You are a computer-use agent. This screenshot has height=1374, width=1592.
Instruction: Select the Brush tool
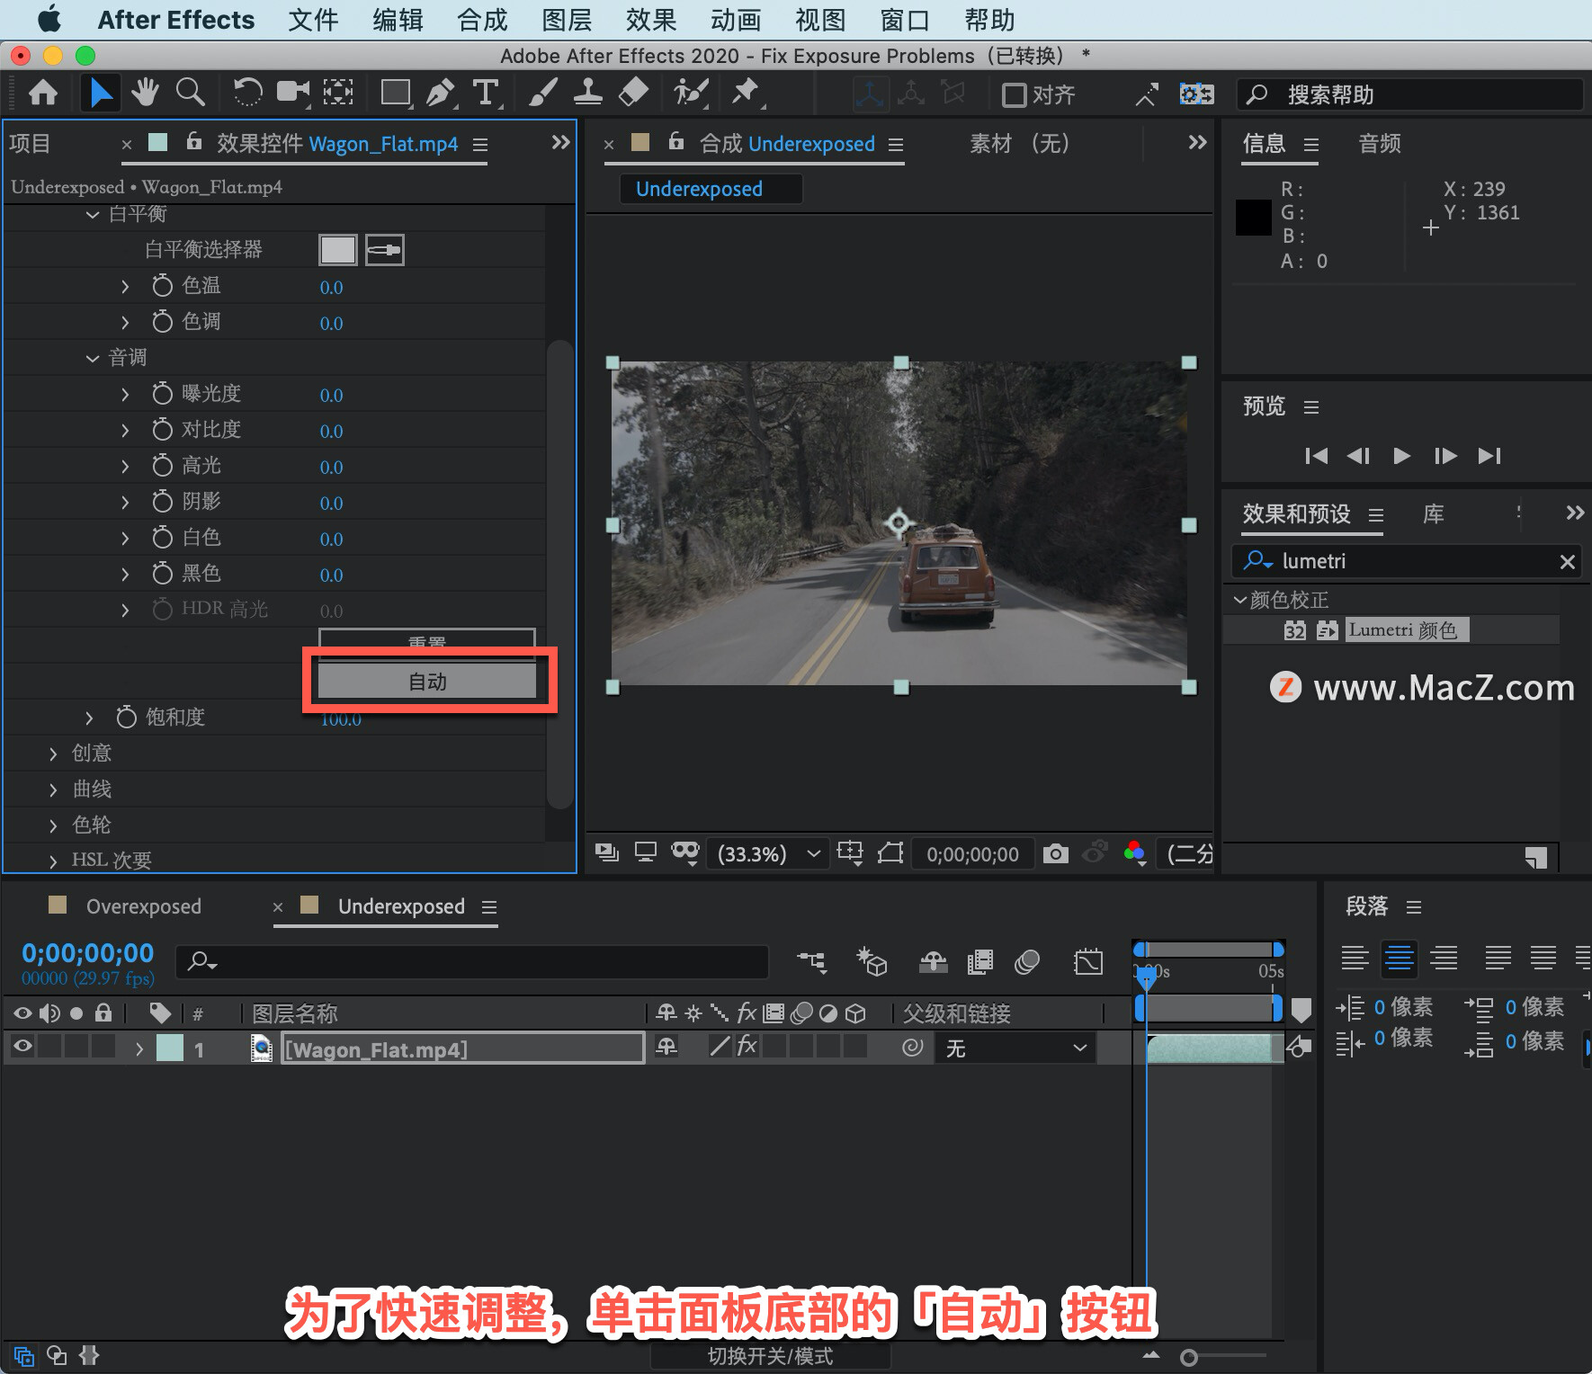pos(542,94)
